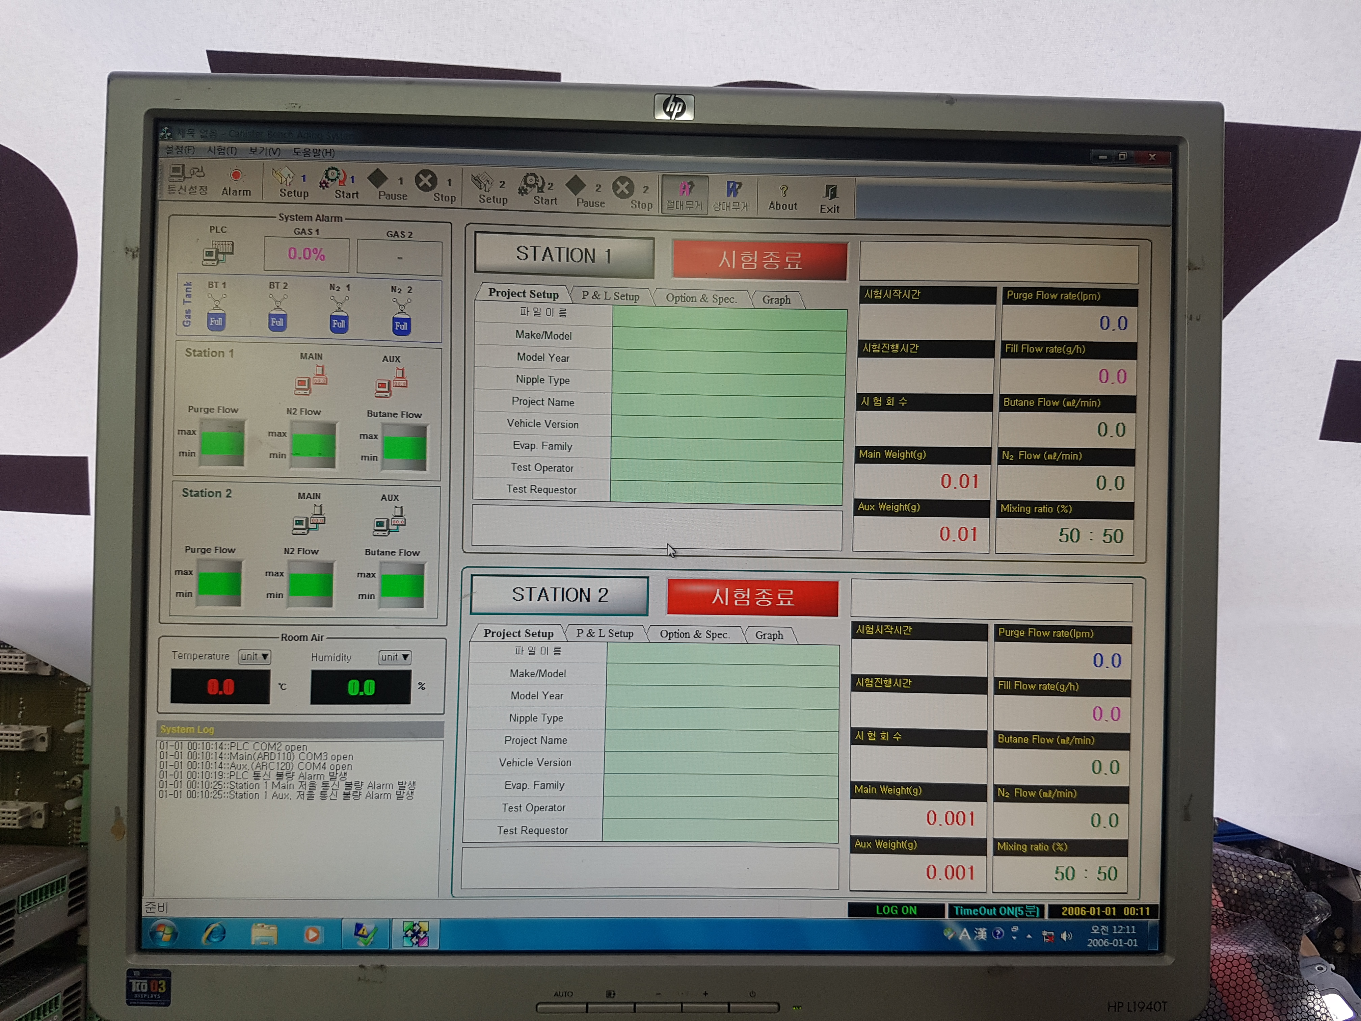Expand the Humidity unit dropdown
The height and width of the screenshot is (1021, 1361).
tap(394, 657)
